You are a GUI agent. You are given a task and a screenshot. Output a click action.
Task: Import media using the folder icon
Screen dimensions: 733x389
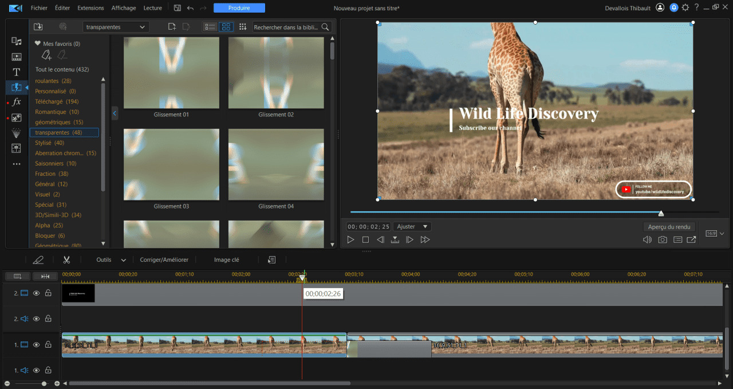(38, 27)
